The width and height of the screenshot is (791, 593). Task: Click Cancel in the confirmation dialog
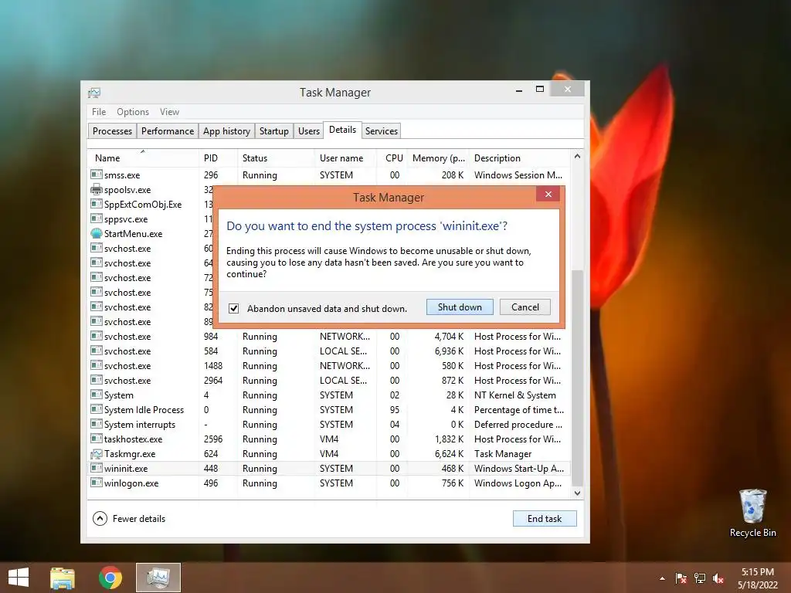pyautogui.click(x=525, y=307)
